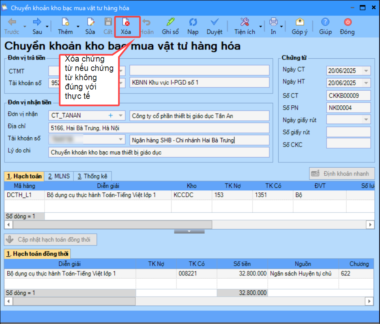The height and width of the screenshot is (324, 380).
Task: Close the form with Đóng
Action: point(347,26)
